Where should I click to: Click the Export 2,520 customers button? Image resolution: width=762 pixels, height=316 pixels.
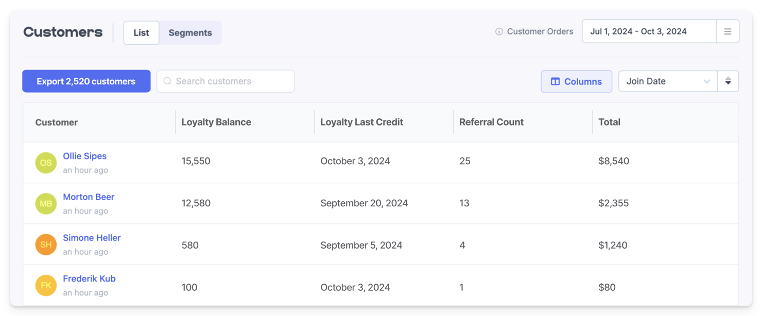pyautogui.click(x=86, y=81)
